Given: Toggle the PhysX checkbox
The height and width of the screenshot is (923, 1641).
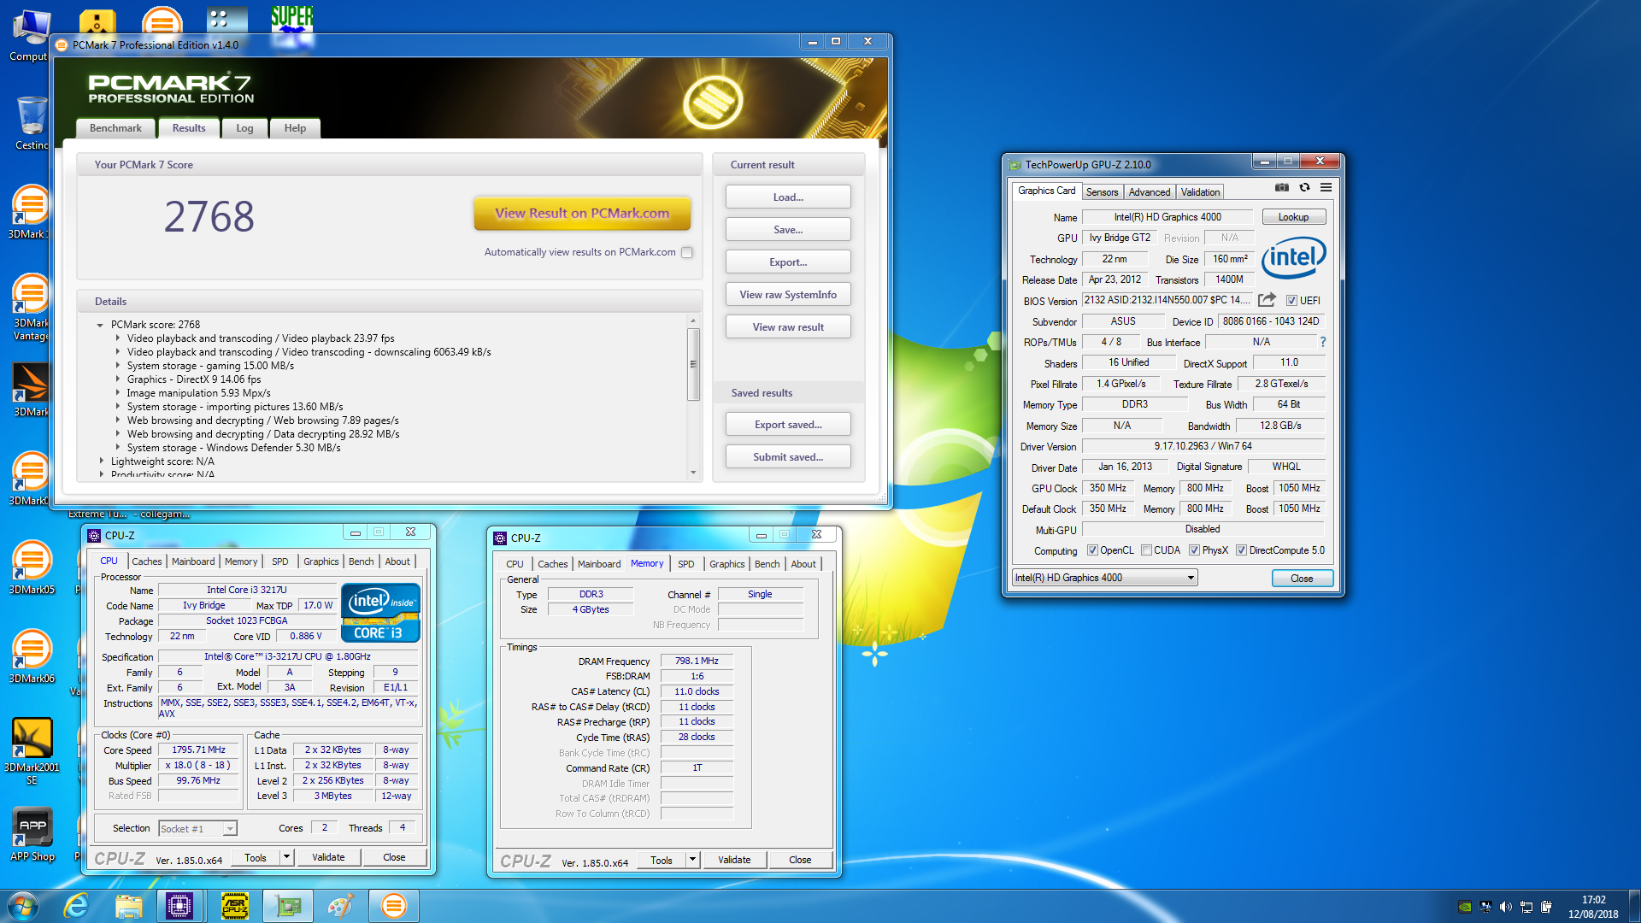Looking at the screenshot, I should tap(1194, 550).
